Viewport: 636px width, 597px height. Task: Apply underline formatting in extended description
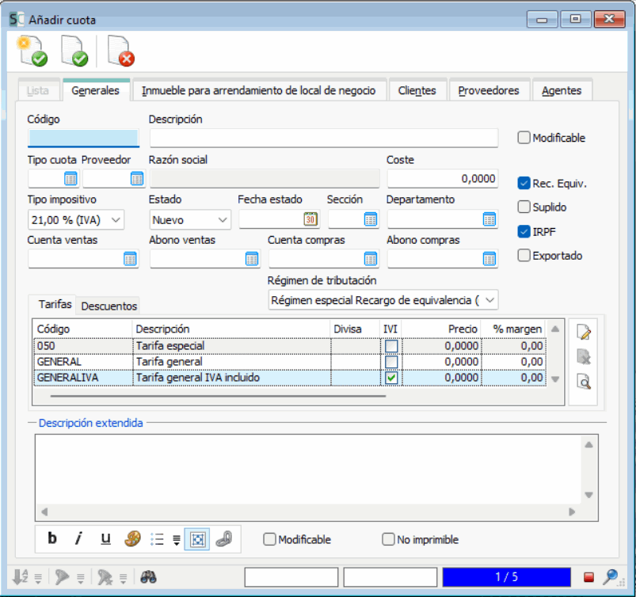tap(105, 538)
